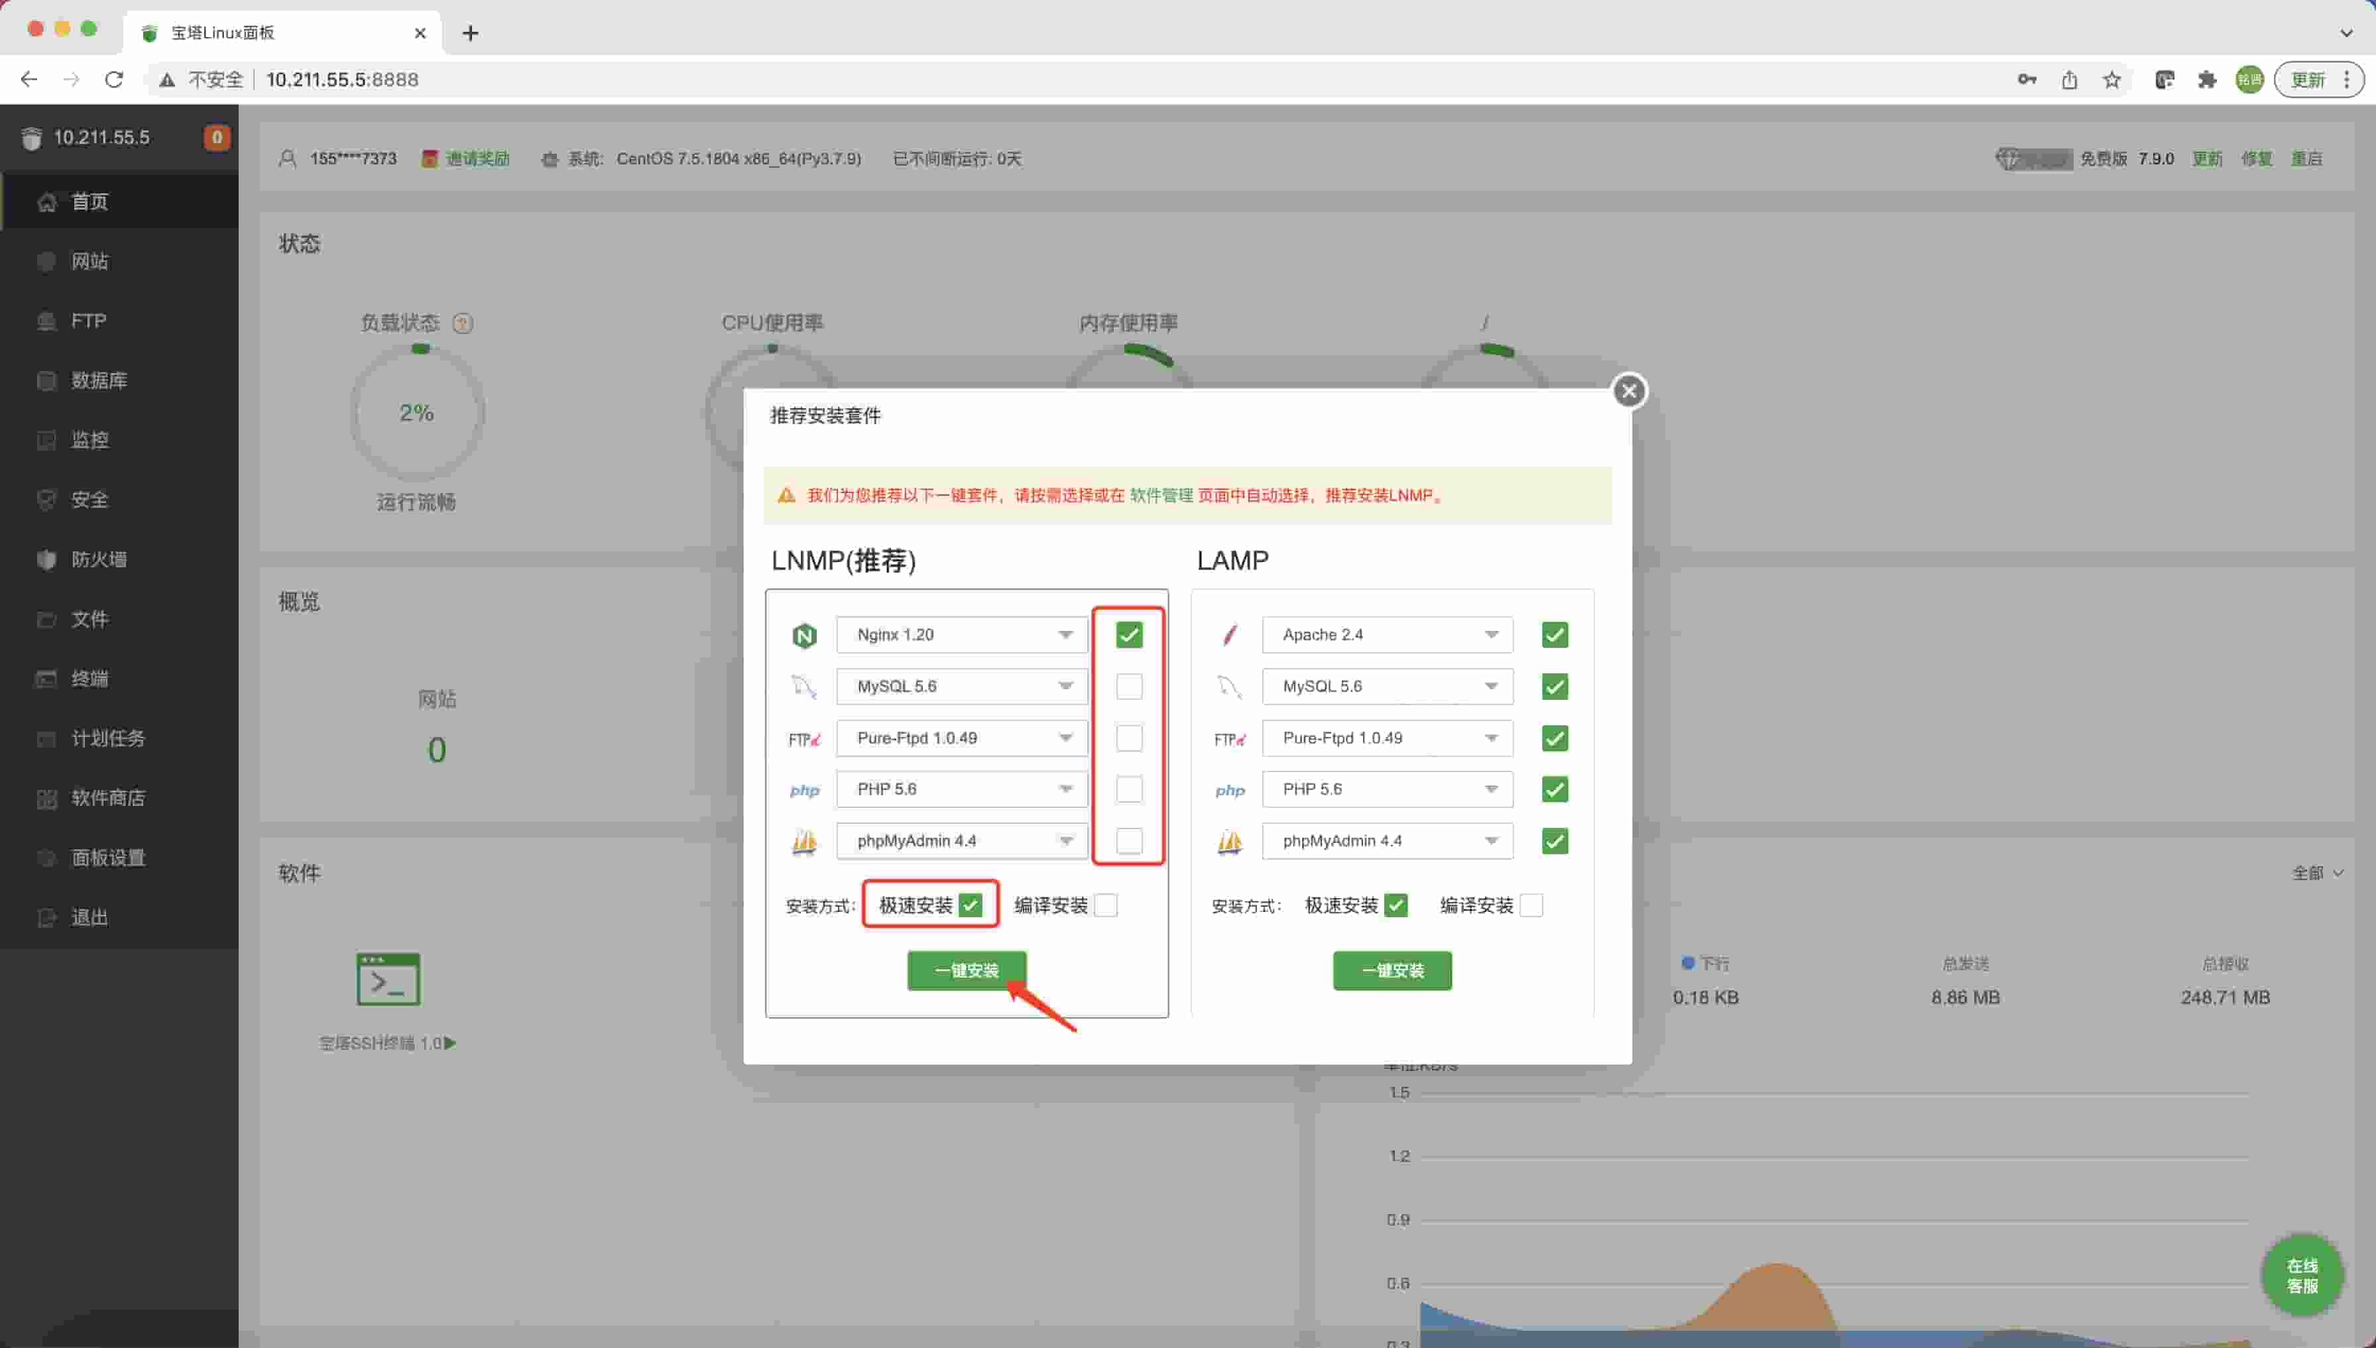Toggle 极速安装 checkbox in LNMP
The height and width of the screenshot is (1348, 2376).
pyautogui.click(x=971, y=905)
